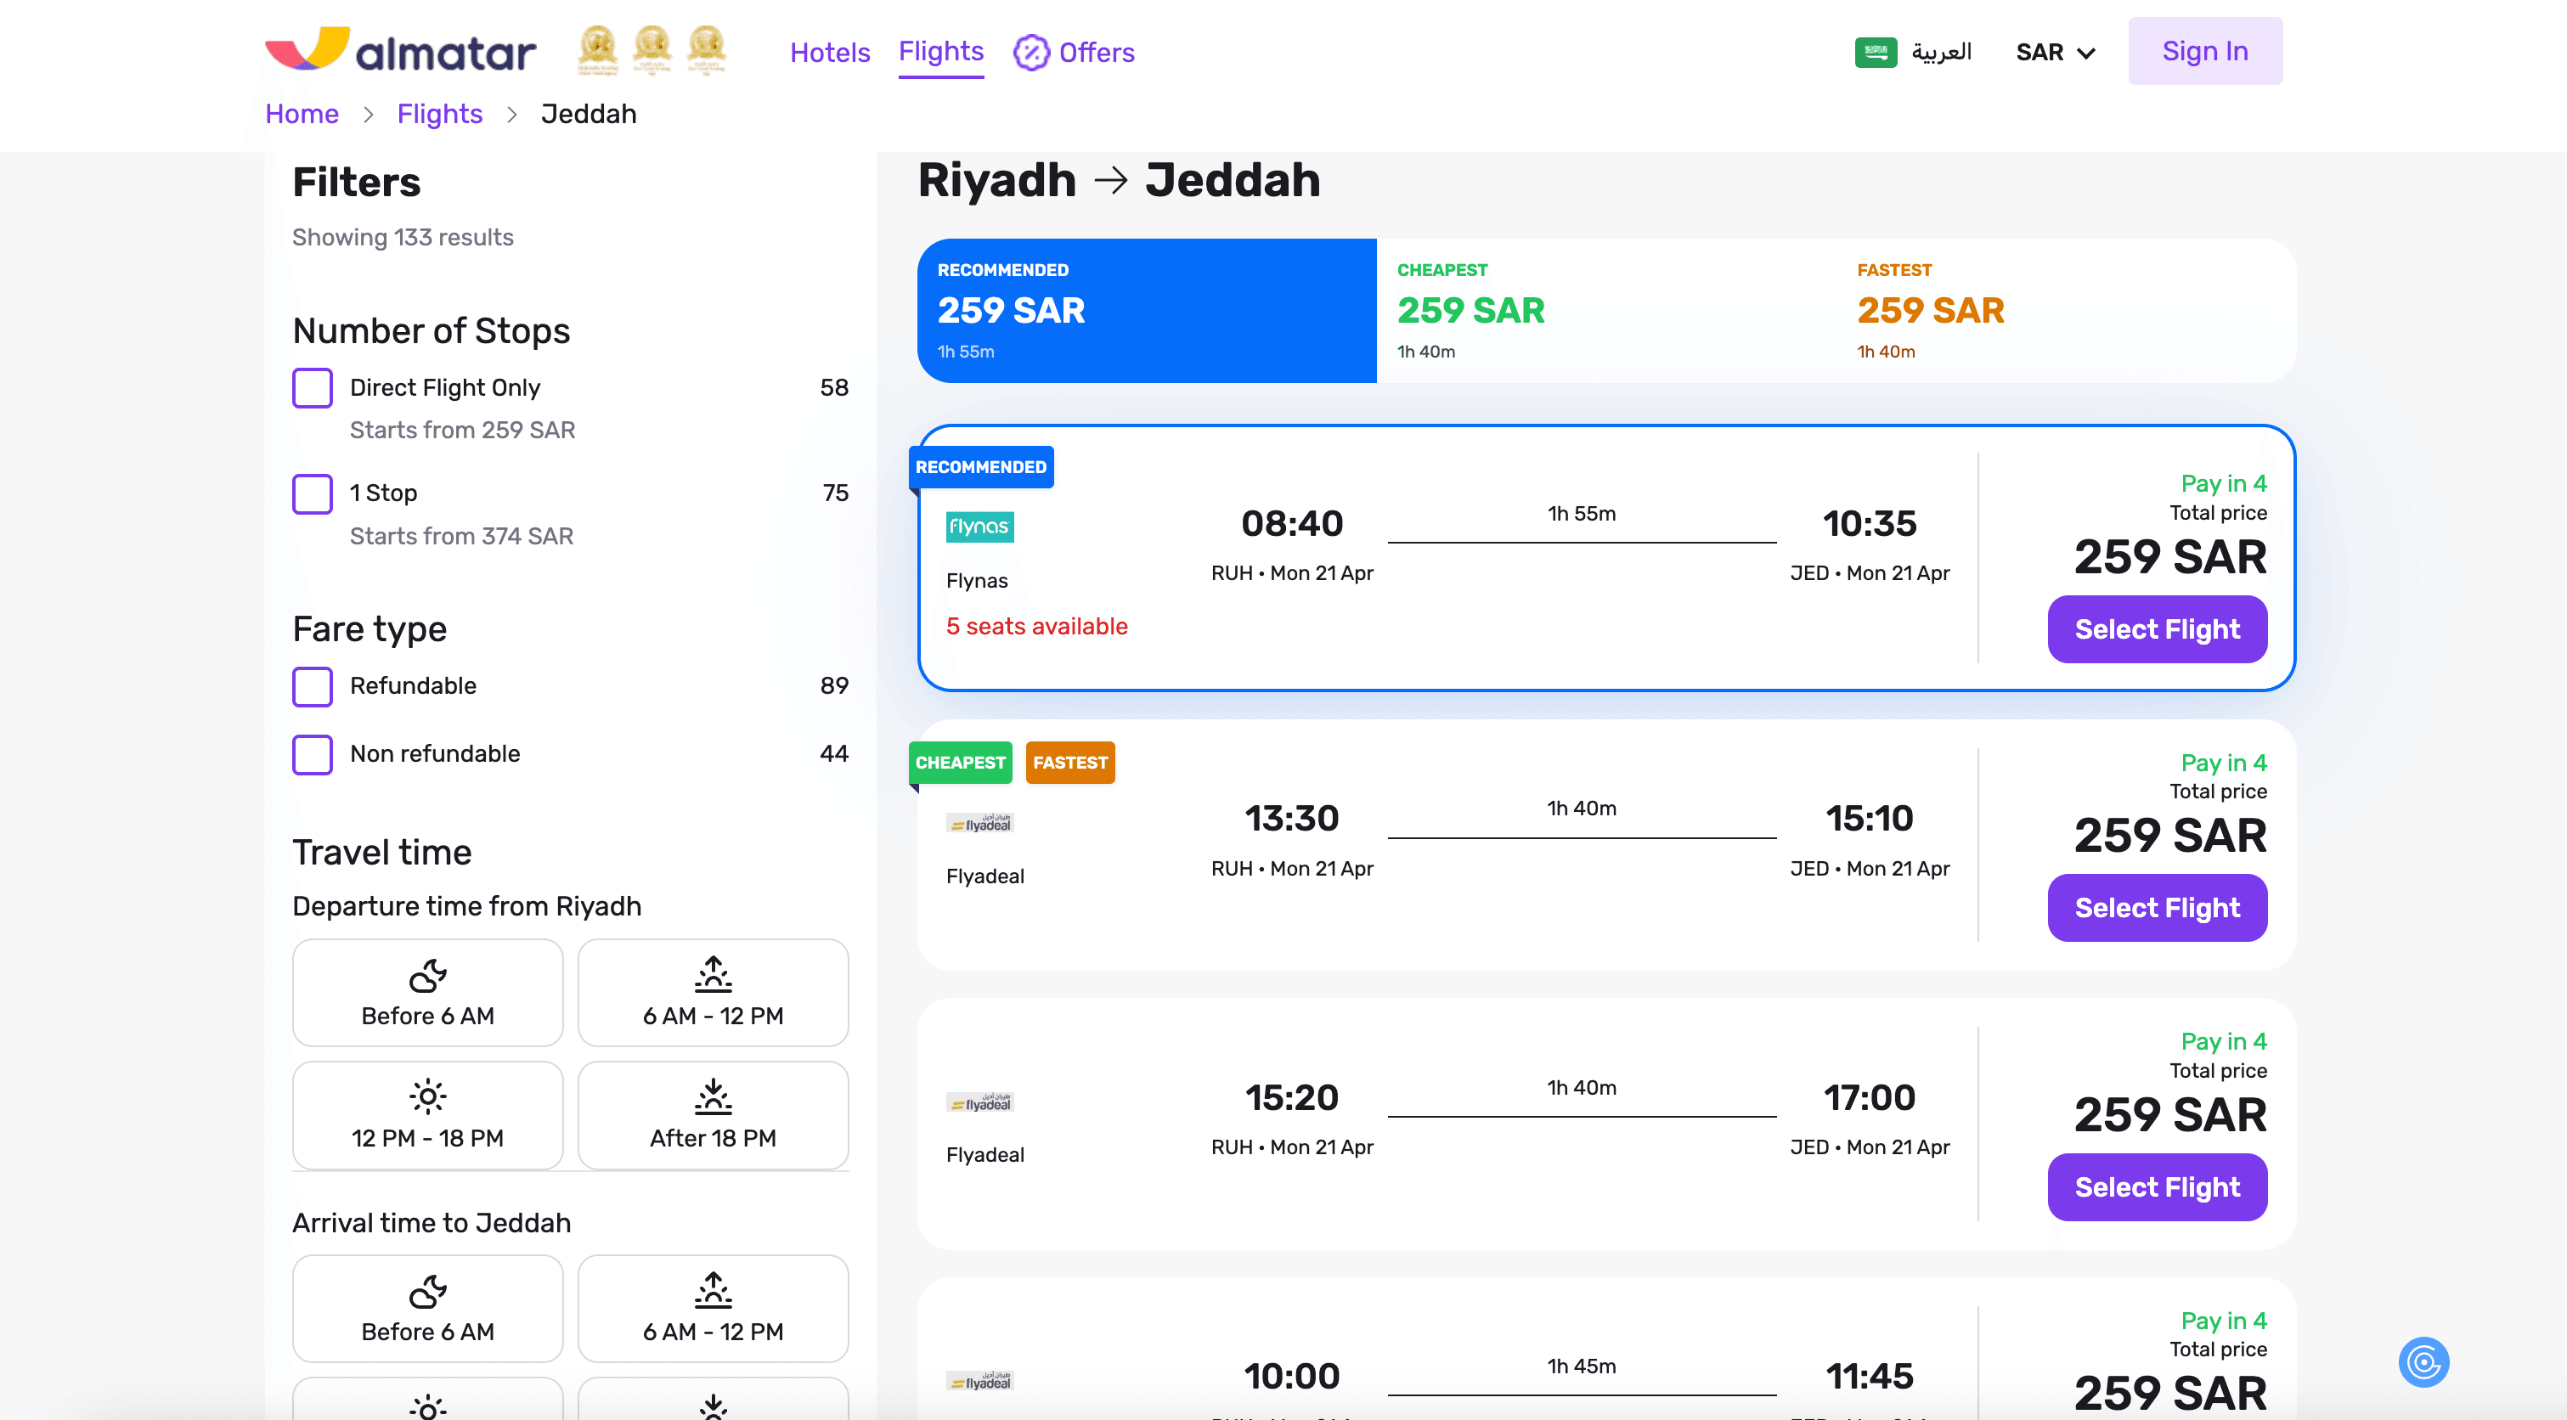2567x1420 pixels.
Task: Select After 18 PM departure sunset
Action: (713, 1097)
